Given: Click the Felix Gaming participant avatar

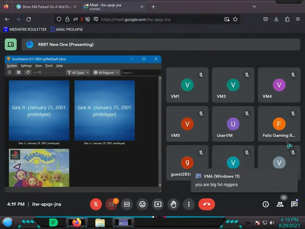Looking at the screenshot, I should pyautogui.click(x=279, y=124).
